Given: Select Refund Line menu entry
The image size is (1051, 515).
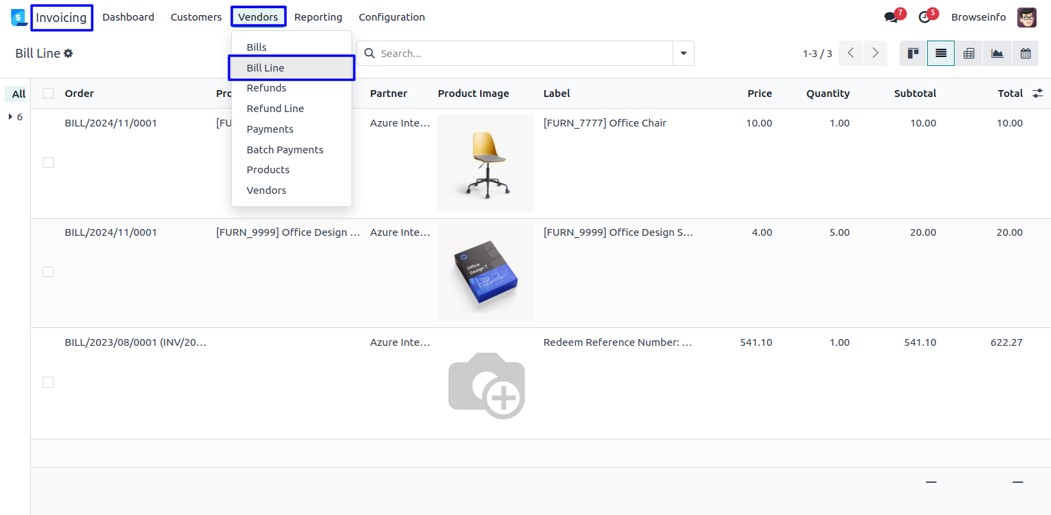Looking at the screenshot, I should (x=292, y=109).
